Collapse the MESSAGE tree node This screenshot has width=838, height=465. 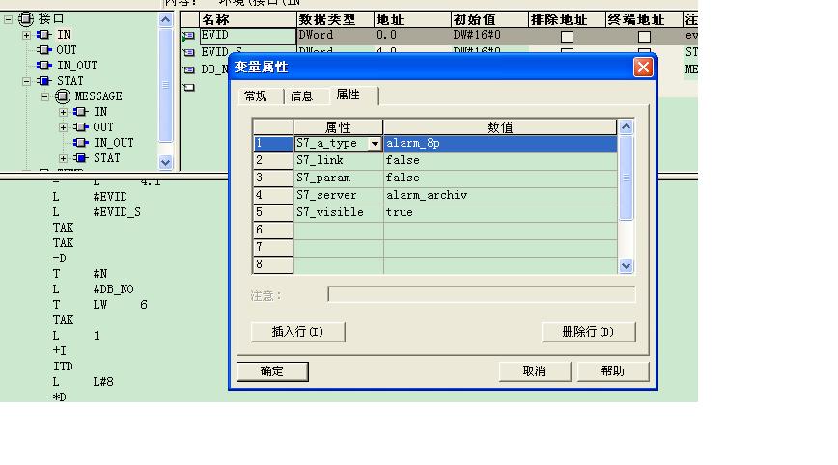(44, 96)
